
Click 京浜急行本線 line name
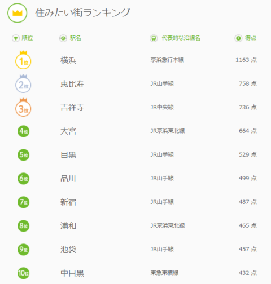[x=167, y=60]
